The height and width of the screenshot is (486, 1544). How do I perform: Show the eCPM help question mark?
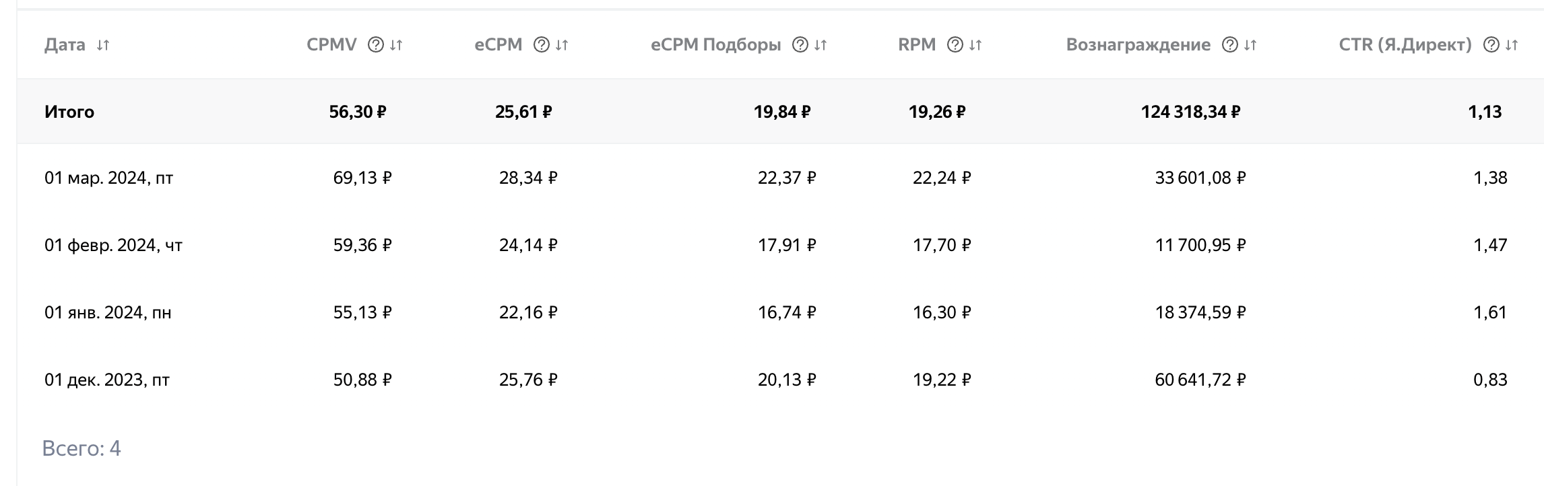pyautogui.click(x=542, y=45)
